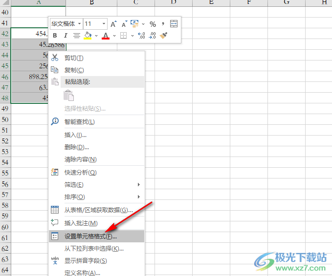
Task: Increase decimal places
Action: tap(141, 35)
